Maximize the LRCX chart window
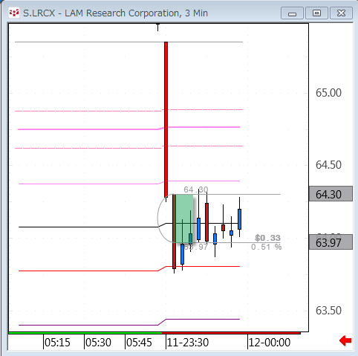 316,13
